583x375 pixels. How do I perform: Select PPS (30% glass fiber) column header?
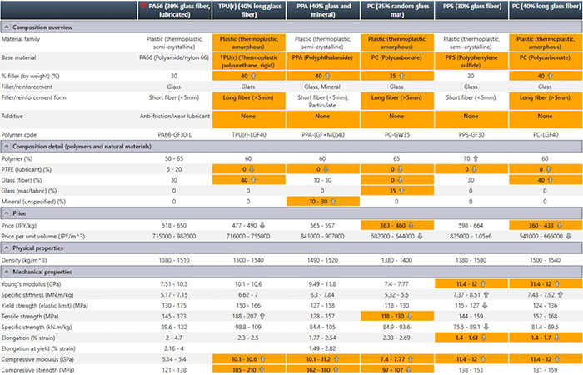(x=471, y=10)
